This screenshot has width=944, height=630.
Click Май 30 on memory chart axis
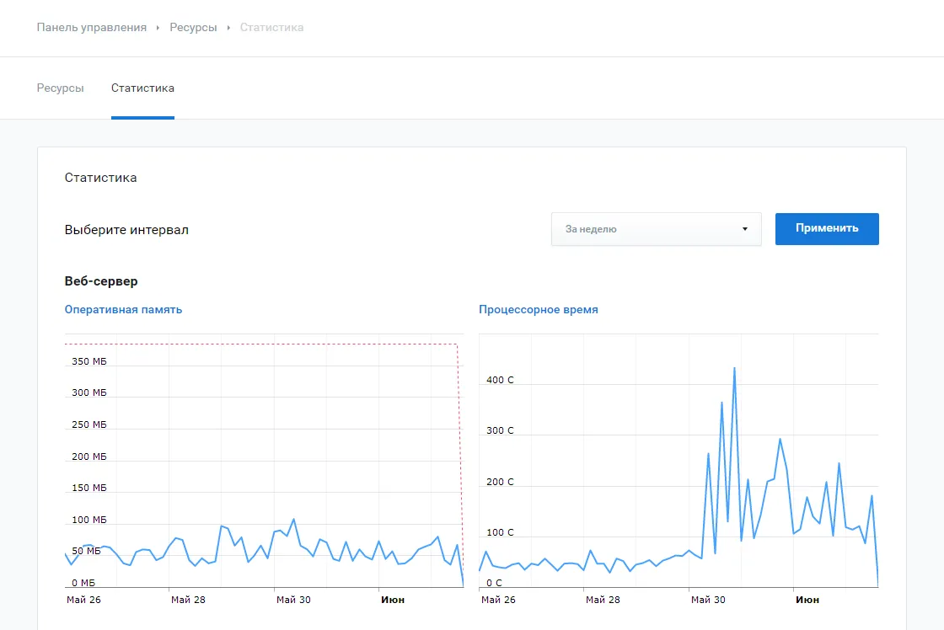tap(294, 600)
